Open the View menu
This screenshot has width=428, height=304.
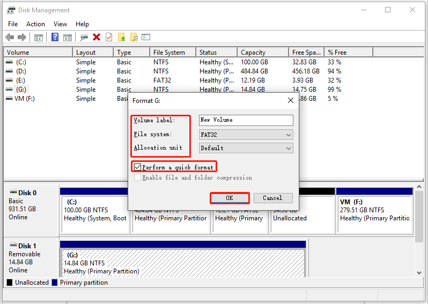[x=60, y=24]
